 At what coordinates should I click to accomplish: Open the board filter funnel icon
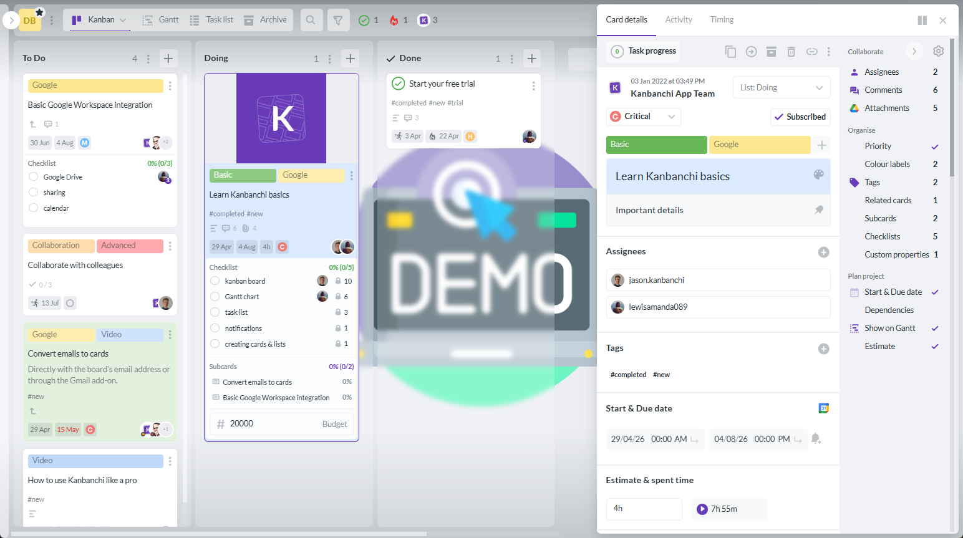338,20
